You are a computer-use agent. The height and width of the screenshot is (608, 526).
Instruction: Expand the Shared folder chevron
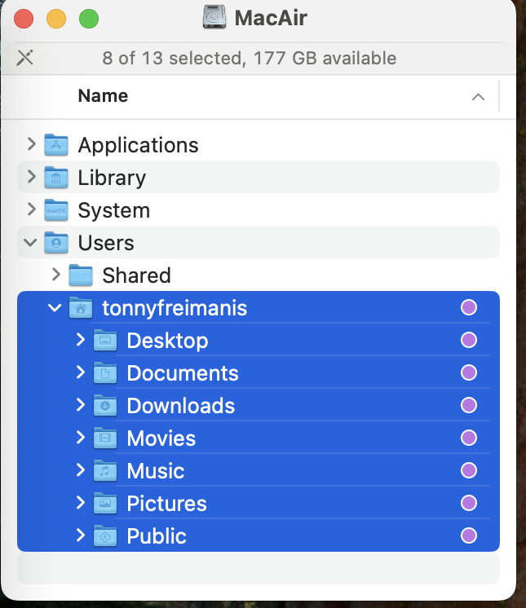[x=55, y=275]
